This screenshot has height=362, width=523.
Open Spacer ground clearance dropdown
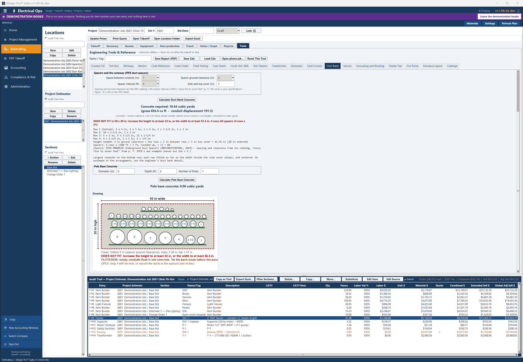(x=233, y=78)
